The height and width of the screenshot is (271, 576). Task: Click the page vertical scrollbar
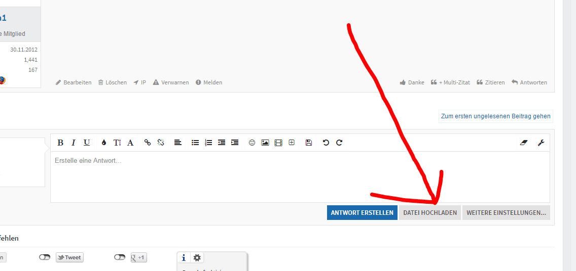click(567, 135)
